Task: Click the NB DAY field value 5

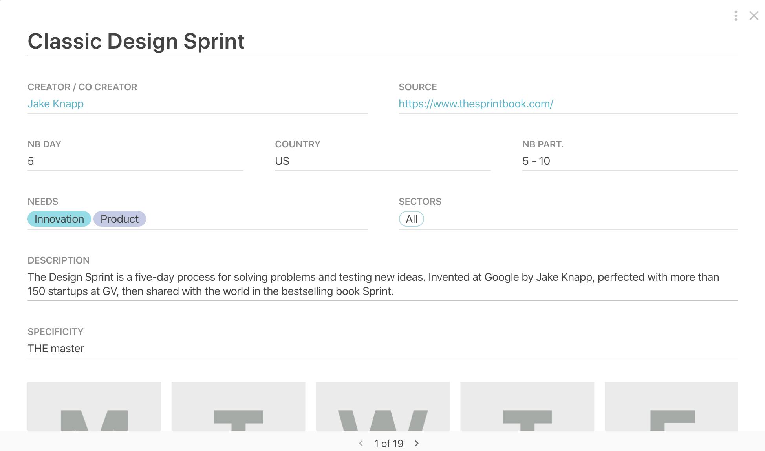Action: (31, 161)
